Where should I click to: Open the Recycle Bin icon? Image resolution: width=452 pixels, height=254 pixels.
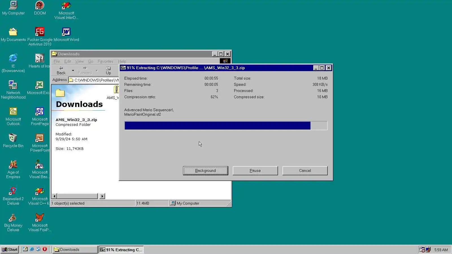(13, 141)
